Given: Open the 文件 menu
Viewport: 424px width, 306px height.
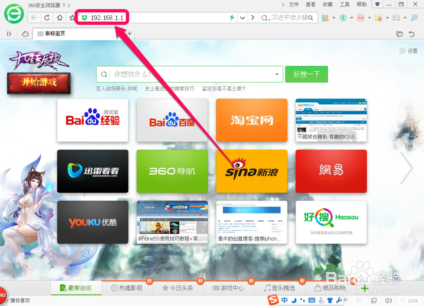Looking at the screenshot, I should (294, 4).
